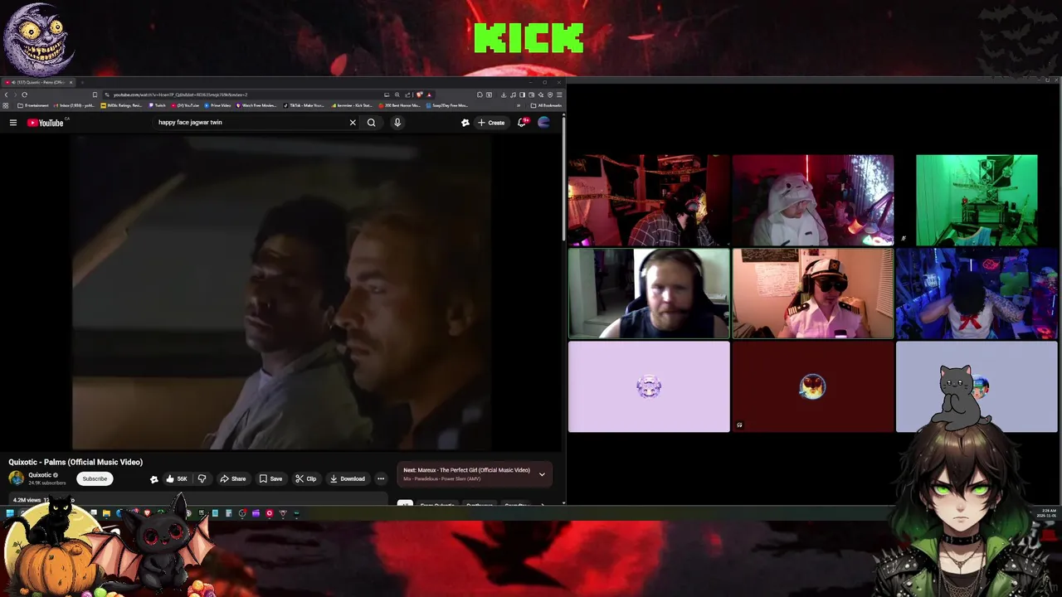Open the Prime Video bookmark
This screenshot has height=597, width=1062.
pyautogui.click(x=217, y=105)
